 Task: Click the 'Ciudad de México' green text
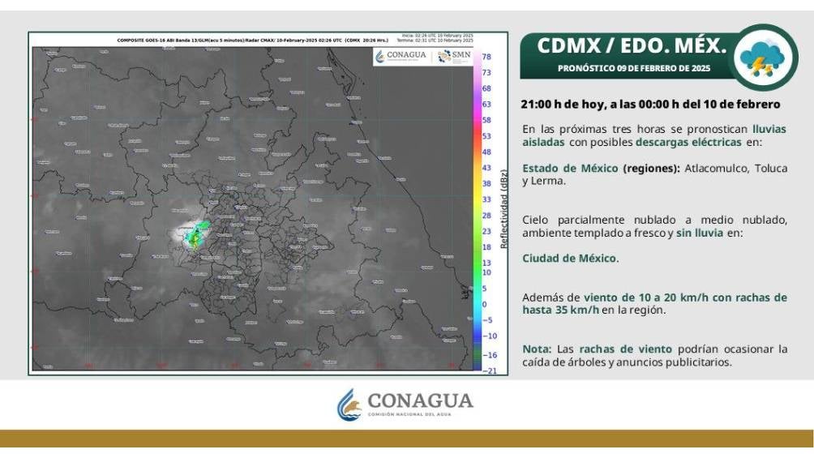[x=570, y=259]
